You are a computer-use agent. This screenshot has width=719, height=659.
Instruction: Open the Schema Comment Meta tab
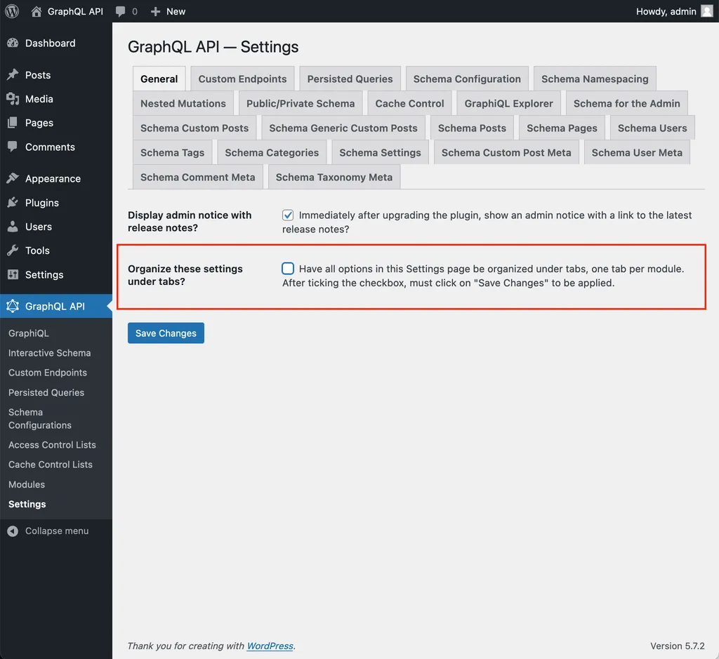click(x=197, y=178)
